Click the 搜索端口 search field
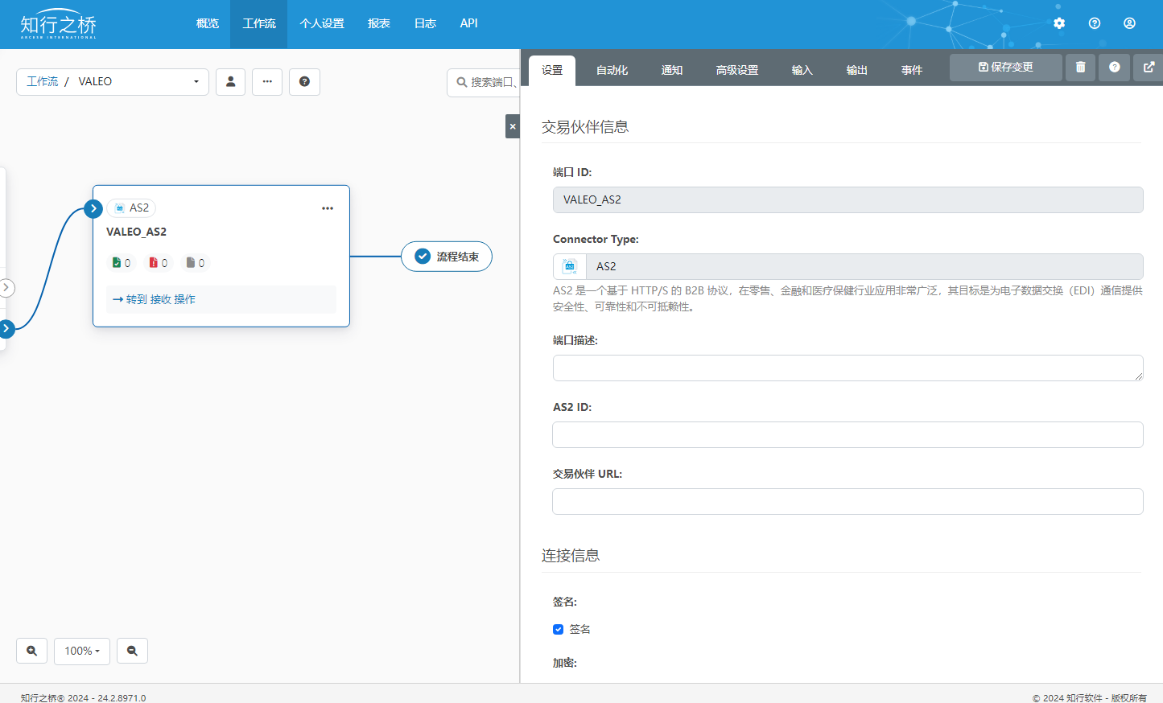The width and height of the screenshot is (1163, 703). click(484, 83)
